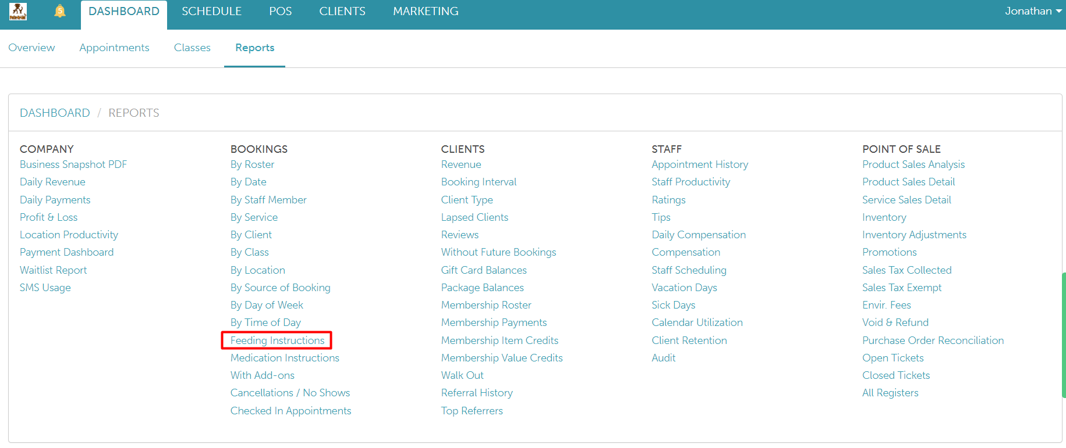Open the Product Sales Analysis report
Screen dimensions: 1066x448
tap(913, 164)
